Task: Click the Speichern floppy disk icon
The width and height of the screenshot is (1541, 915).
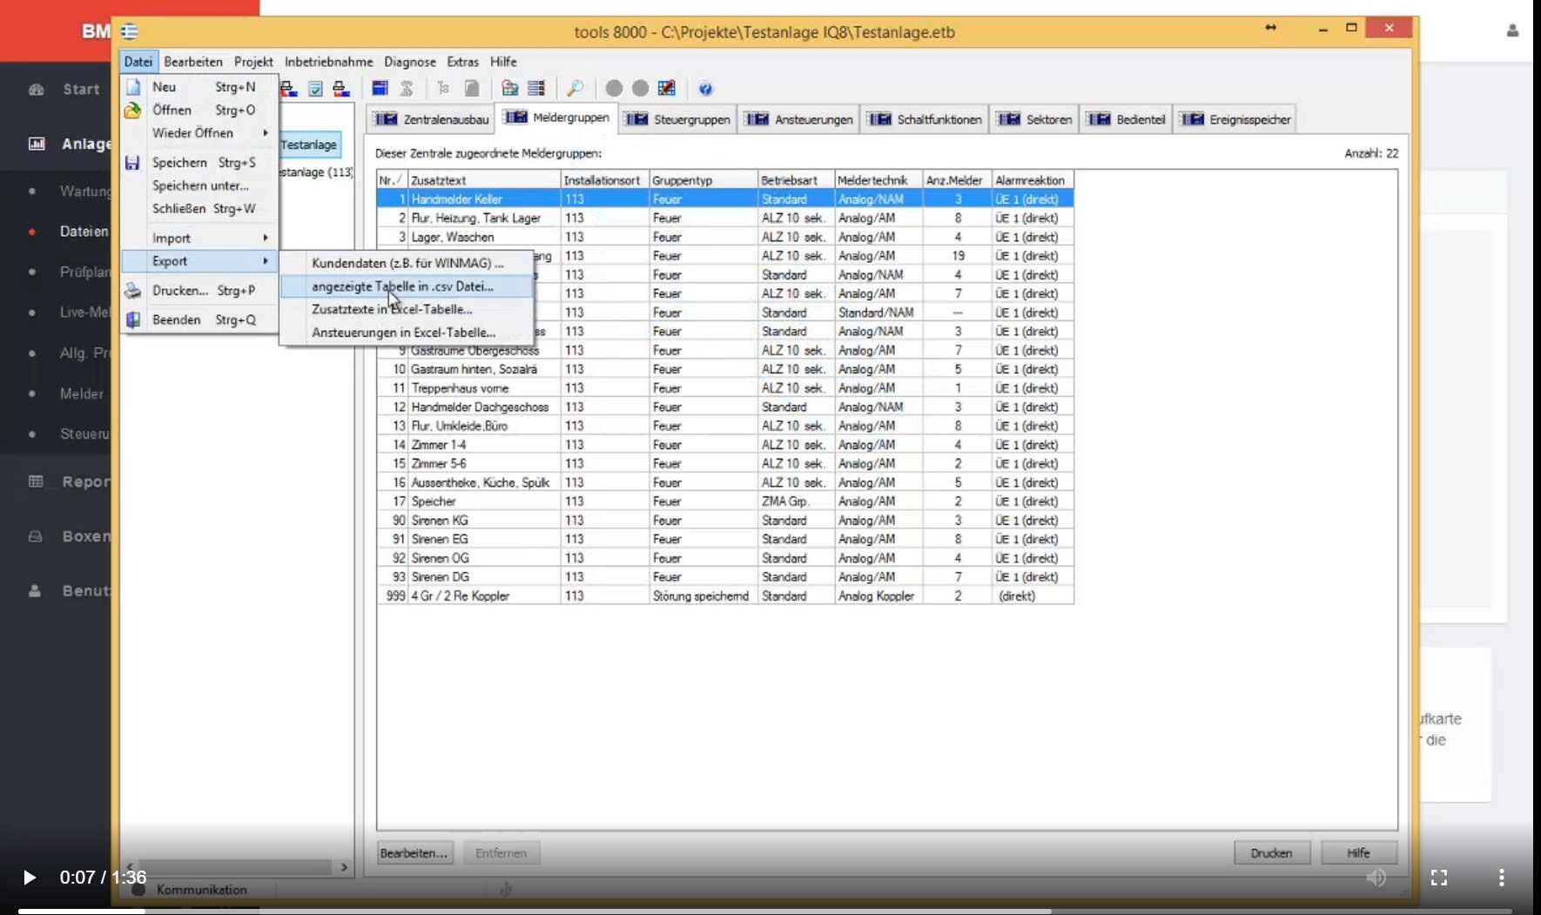Action: (132, 163)
